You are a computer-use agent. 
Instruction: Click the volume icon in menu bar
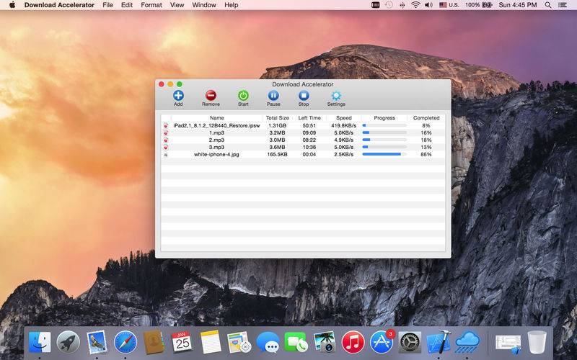point(428,5)
